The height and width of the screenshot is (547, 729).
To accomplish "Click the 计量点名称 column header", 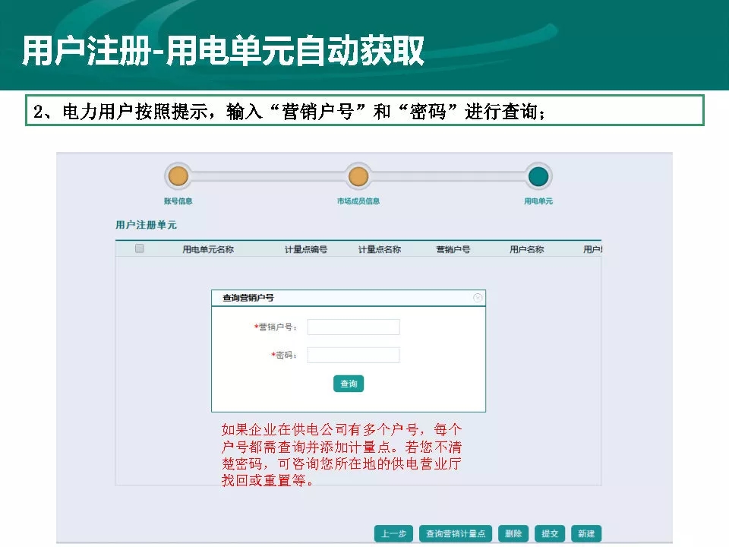I will [380, 249].
